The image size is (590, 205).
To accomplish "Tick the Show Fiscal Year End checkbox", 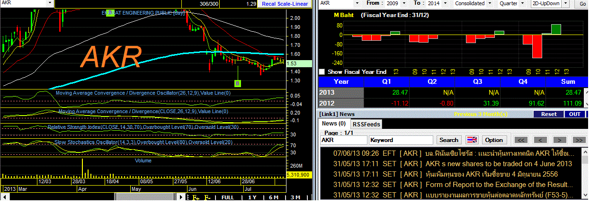I will [x=322, y=72].
